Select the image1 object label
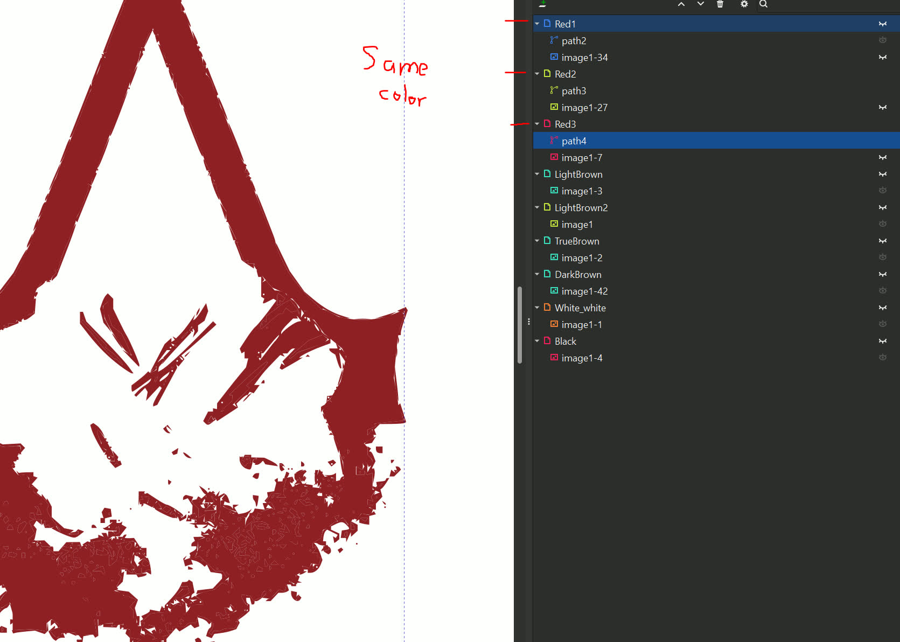Screen dimensions: 900x642 [x=577, y=224]
